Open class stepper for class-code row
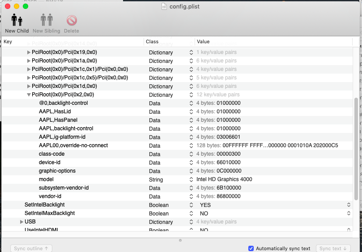Image resolution: width=362 pixels, height=252 pixels. (x=191, y=154)
